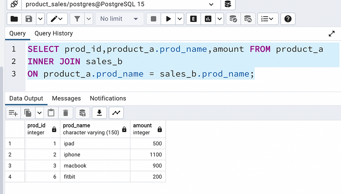Add a new row in results
341x194 pixels.
click(13, 113)
